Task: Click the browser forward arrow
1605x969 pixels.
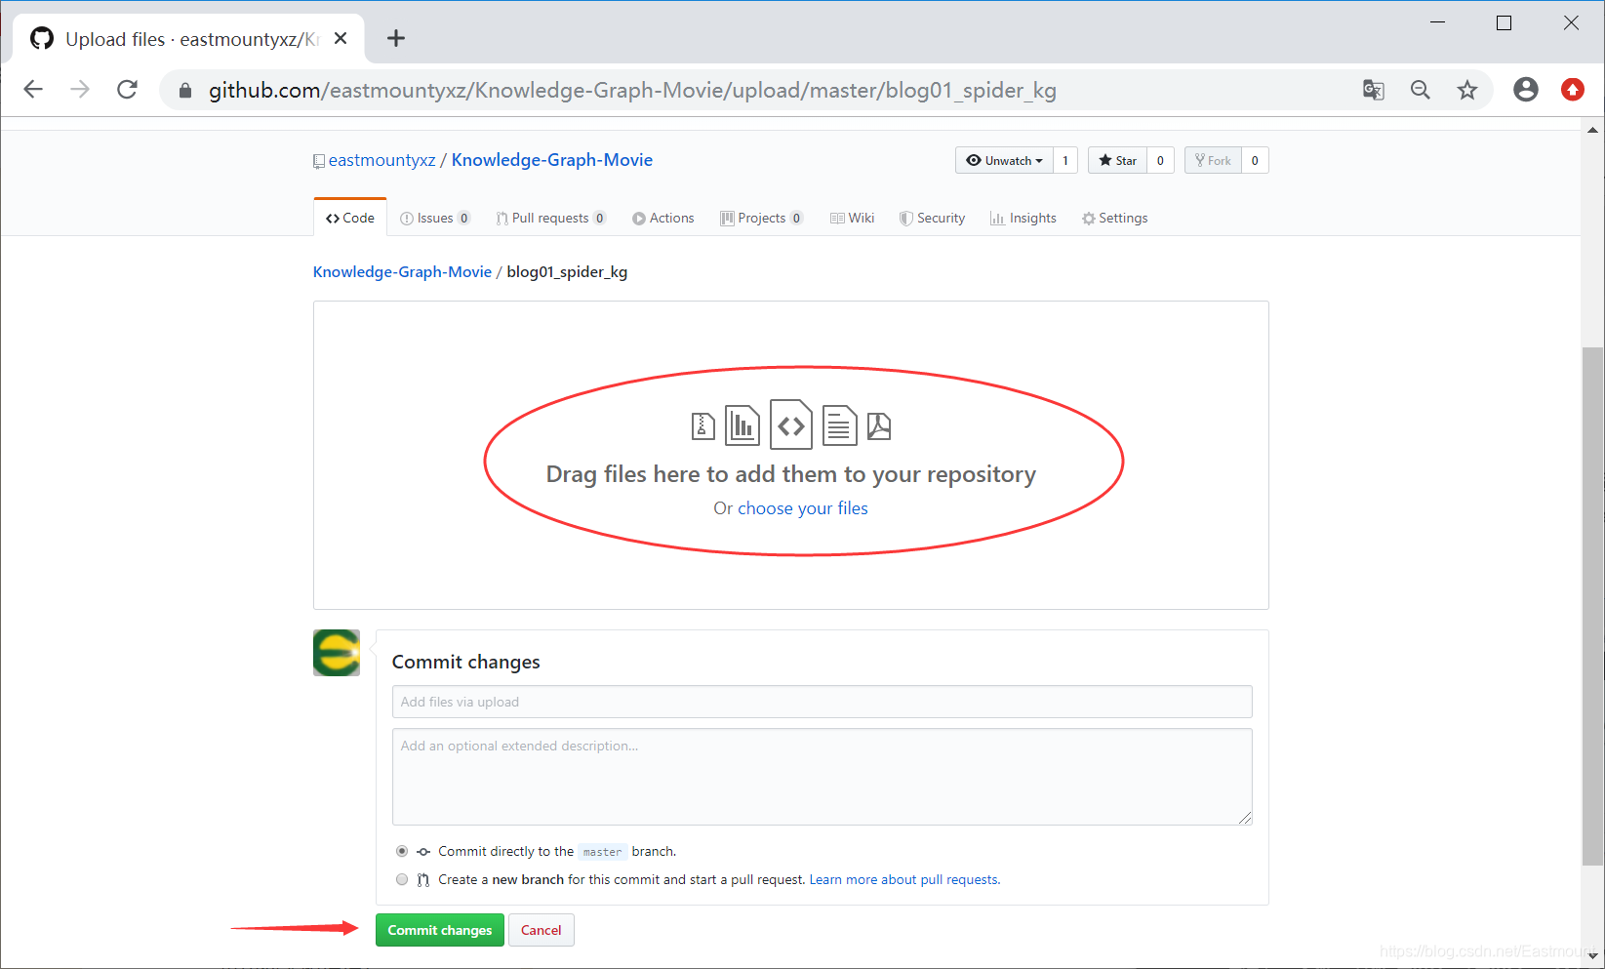Action: tap(80, 90)
